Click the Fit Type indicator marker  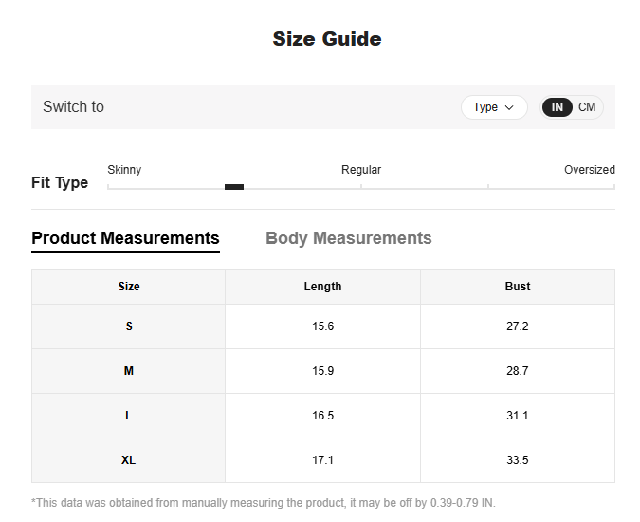tap(234, 187)
